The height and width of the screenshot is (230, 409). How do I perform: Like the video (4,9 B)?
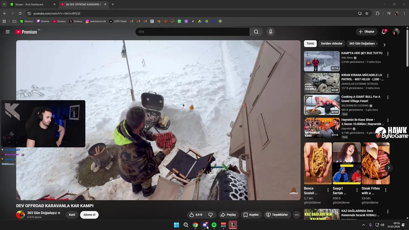[x=196, y=215]
